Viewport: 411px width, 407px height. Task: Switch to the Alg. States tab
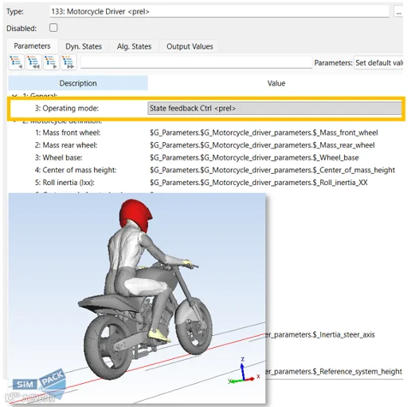coord(134,46)
